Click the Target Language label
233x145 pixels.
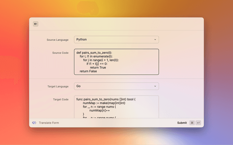[x=58, y=87]
